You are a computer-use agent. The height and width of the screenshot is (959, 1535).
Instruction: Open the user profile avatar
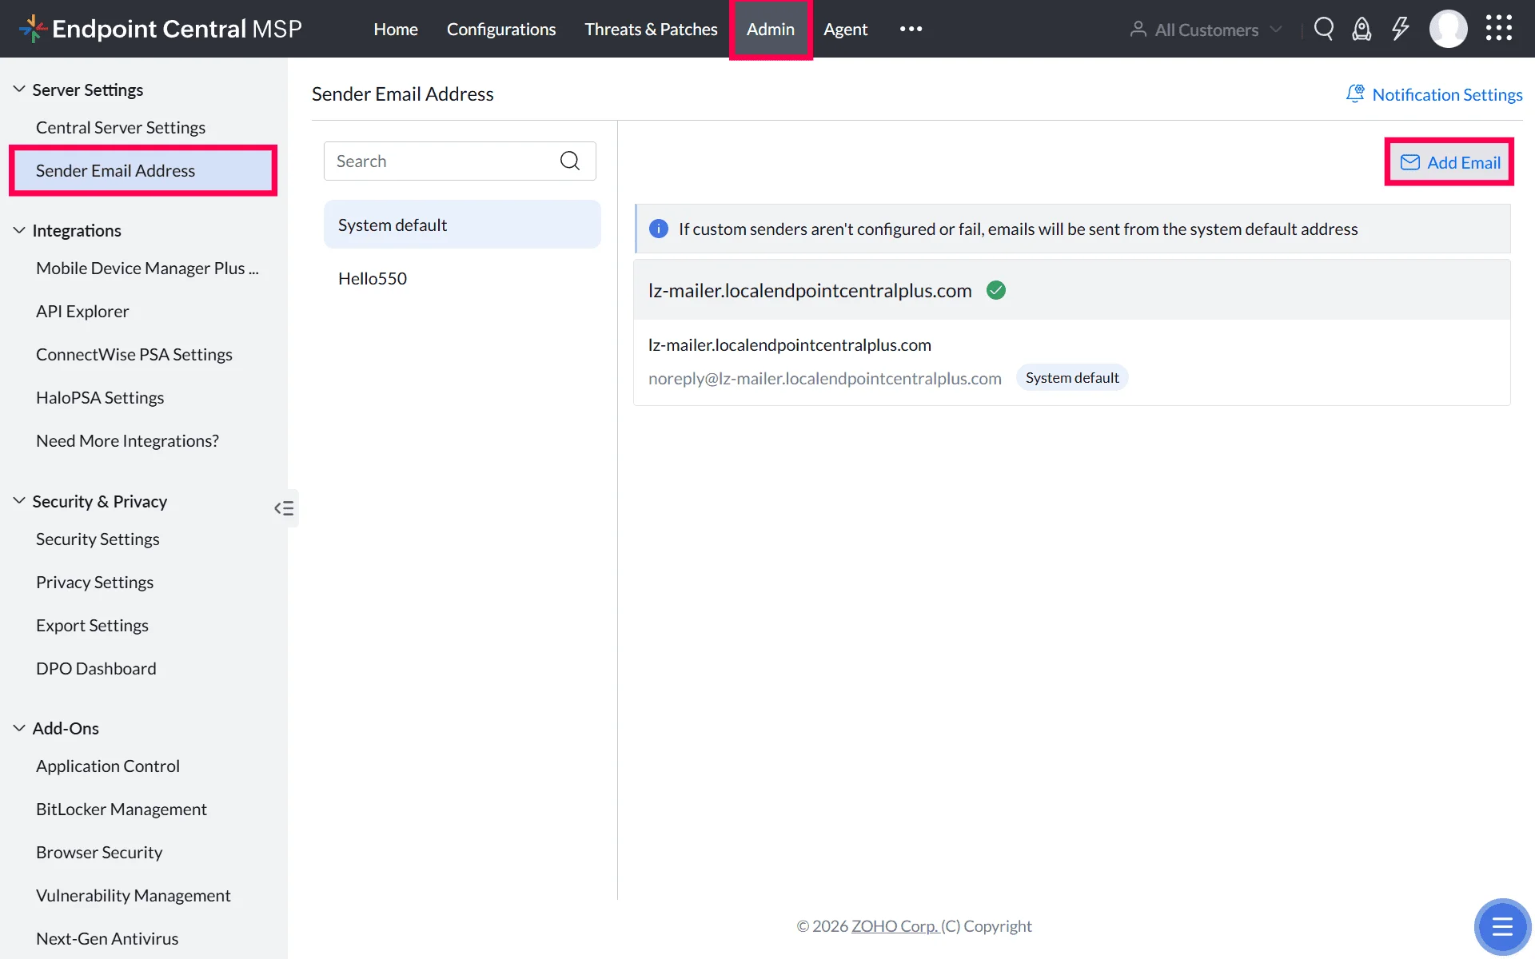pos(1448,29)
